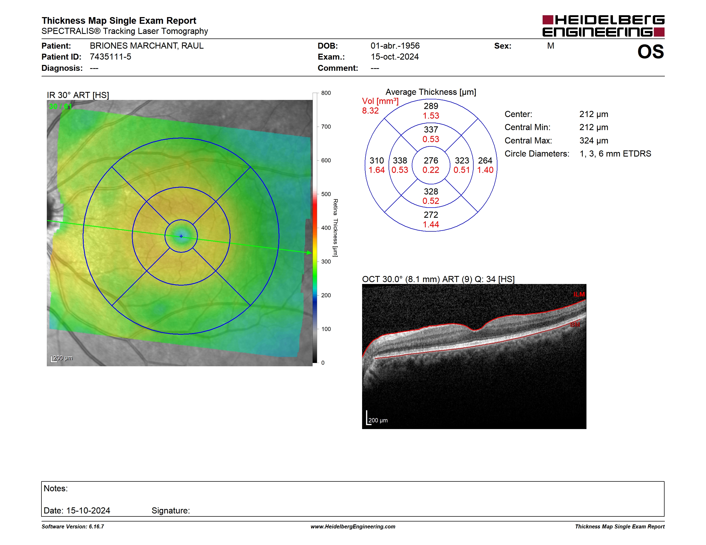Select patient name BRIONES MARCHANT, RAUL
The image size is (706, 545).
coord(147,45)
